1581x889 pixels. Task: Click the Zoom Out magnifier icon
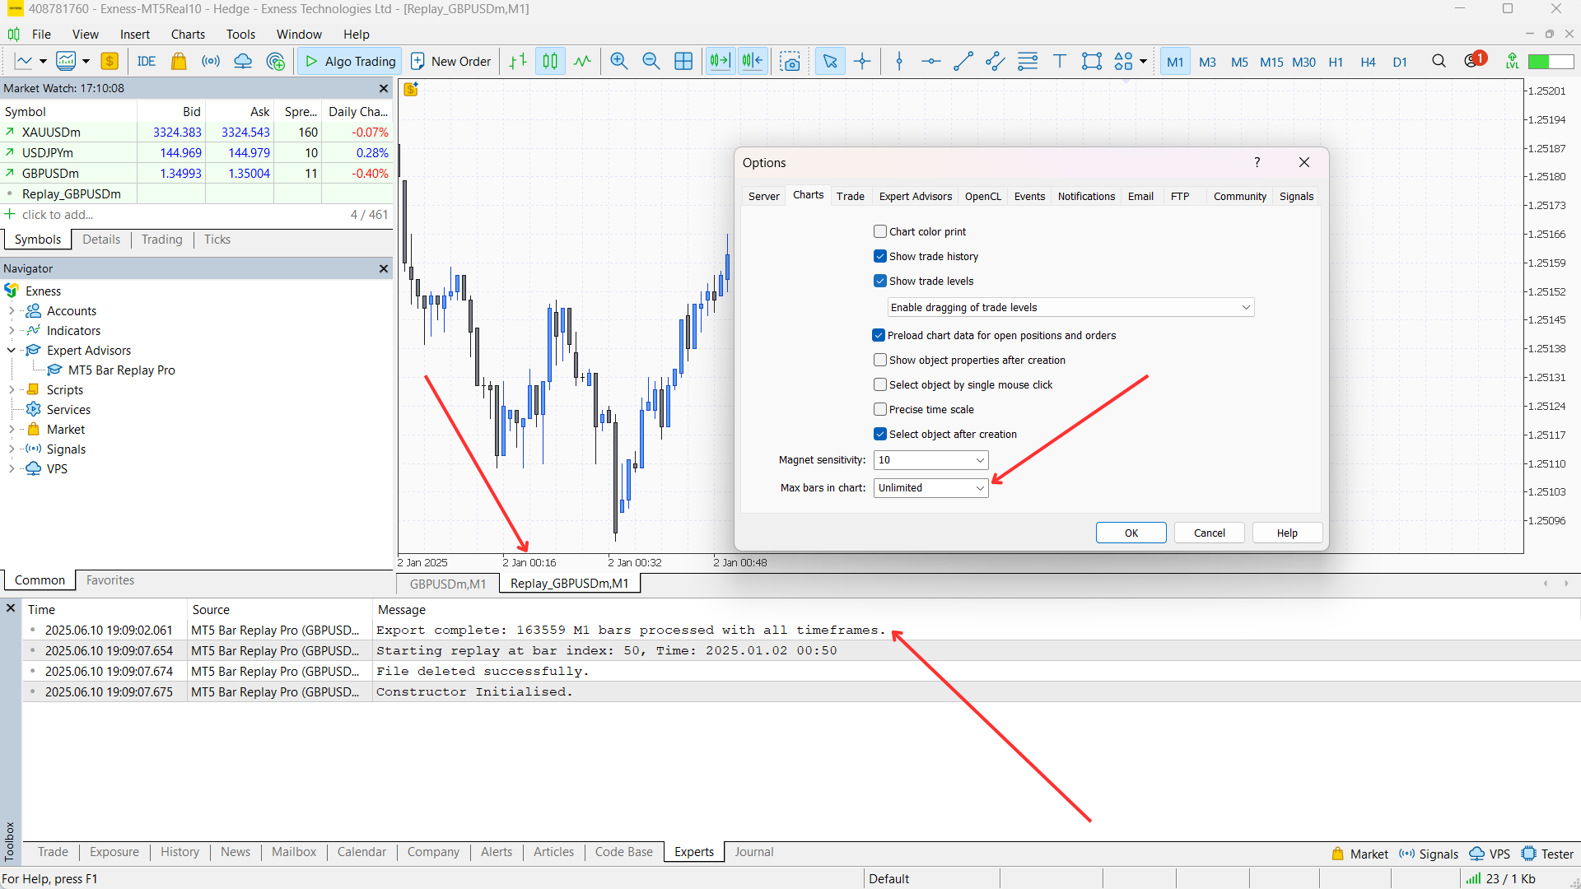tap(651, 62)
